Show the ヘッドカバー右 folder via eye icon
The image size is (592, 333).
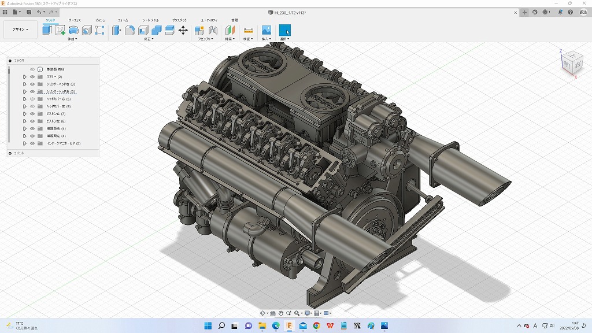point(32,99)
